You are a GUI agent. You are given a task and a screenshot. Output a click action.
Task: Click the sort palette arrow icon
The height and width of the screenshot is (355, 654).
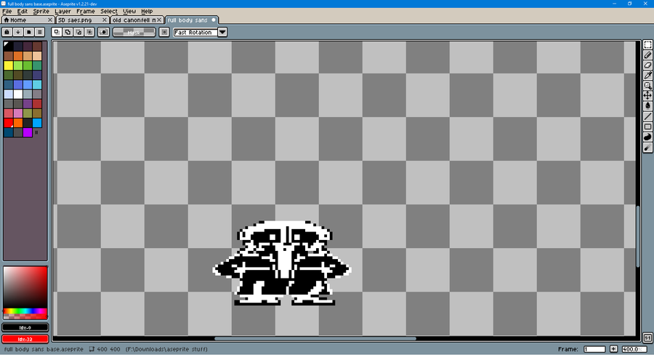pos(18,32)
